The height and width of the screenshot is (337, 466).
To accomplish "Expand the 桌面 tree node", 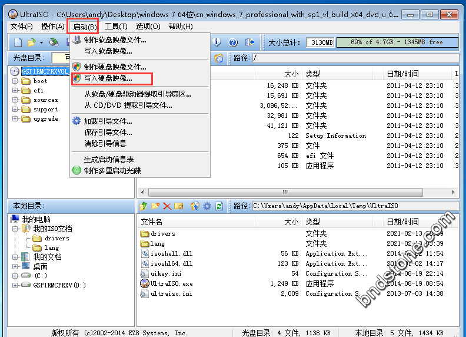I will 15,266.
